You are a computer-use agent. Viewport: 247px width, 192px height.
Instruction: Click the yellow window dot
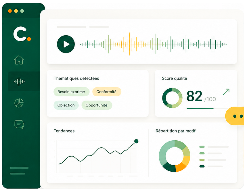point(16,11)
